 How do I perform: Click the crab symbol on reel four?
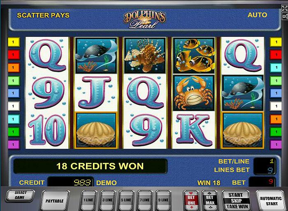[x=194, y=93]
